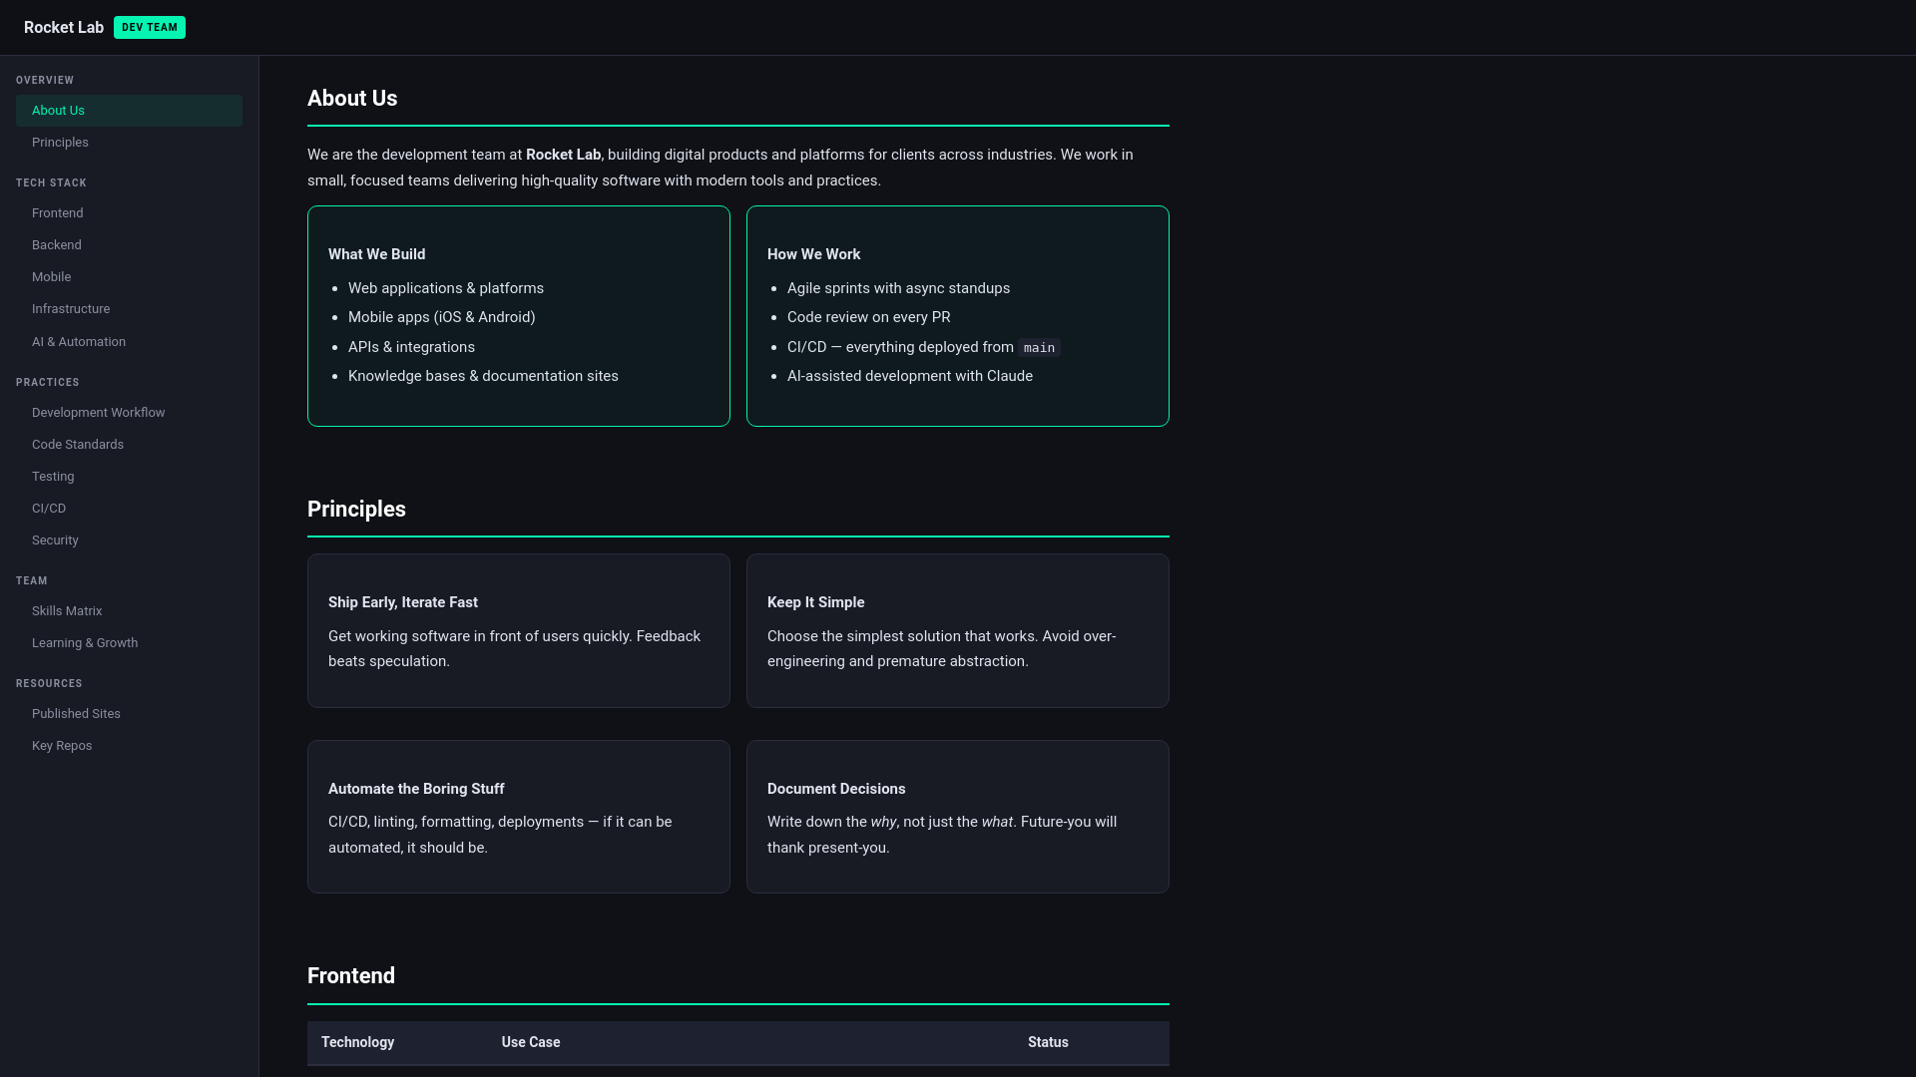The width and height of the screenshot is (1916, 1077).
Task: Click the PRACTICES sidebar section label
Action: (x=47, y=382)
